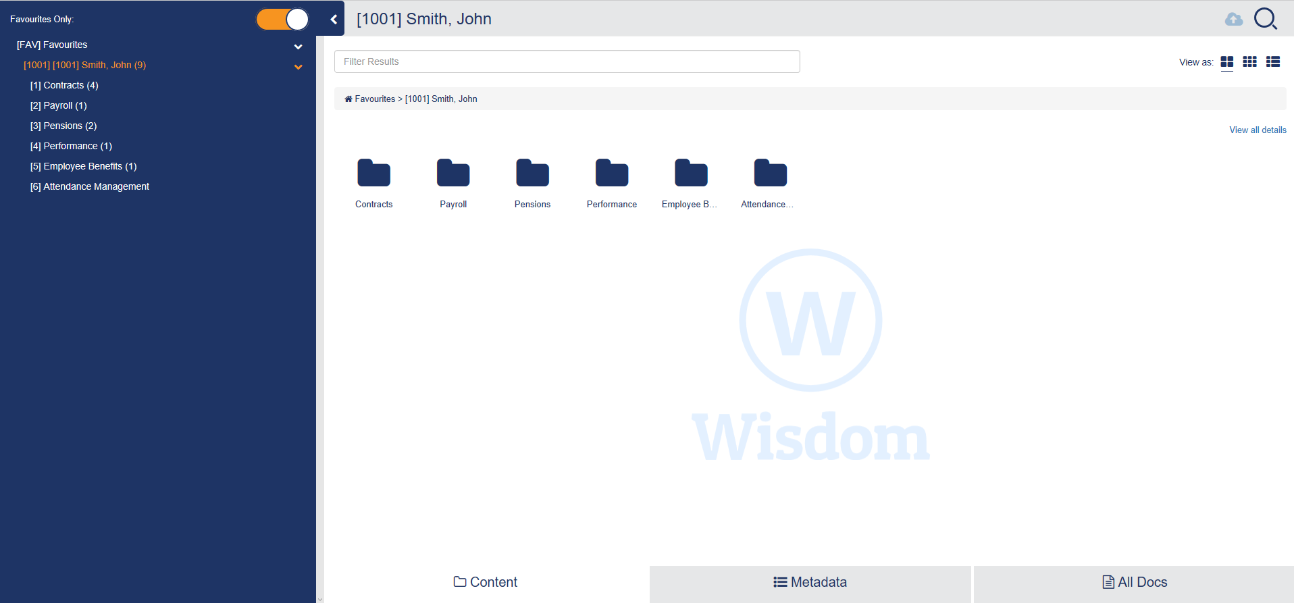
Task: Select [FAV] Favourites in the tree
Action: (52, 45)
